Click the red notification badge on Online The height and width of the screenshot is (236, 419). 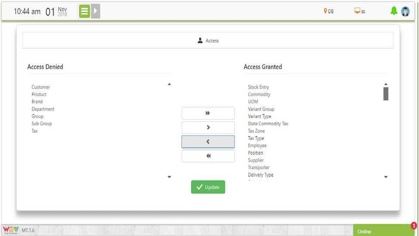(414, 226)
